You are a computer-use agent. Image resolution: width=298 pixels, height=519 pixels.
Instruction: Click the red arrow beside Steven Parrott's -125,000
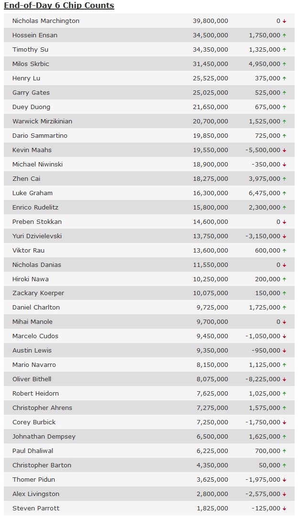click(x=284, y=508)
